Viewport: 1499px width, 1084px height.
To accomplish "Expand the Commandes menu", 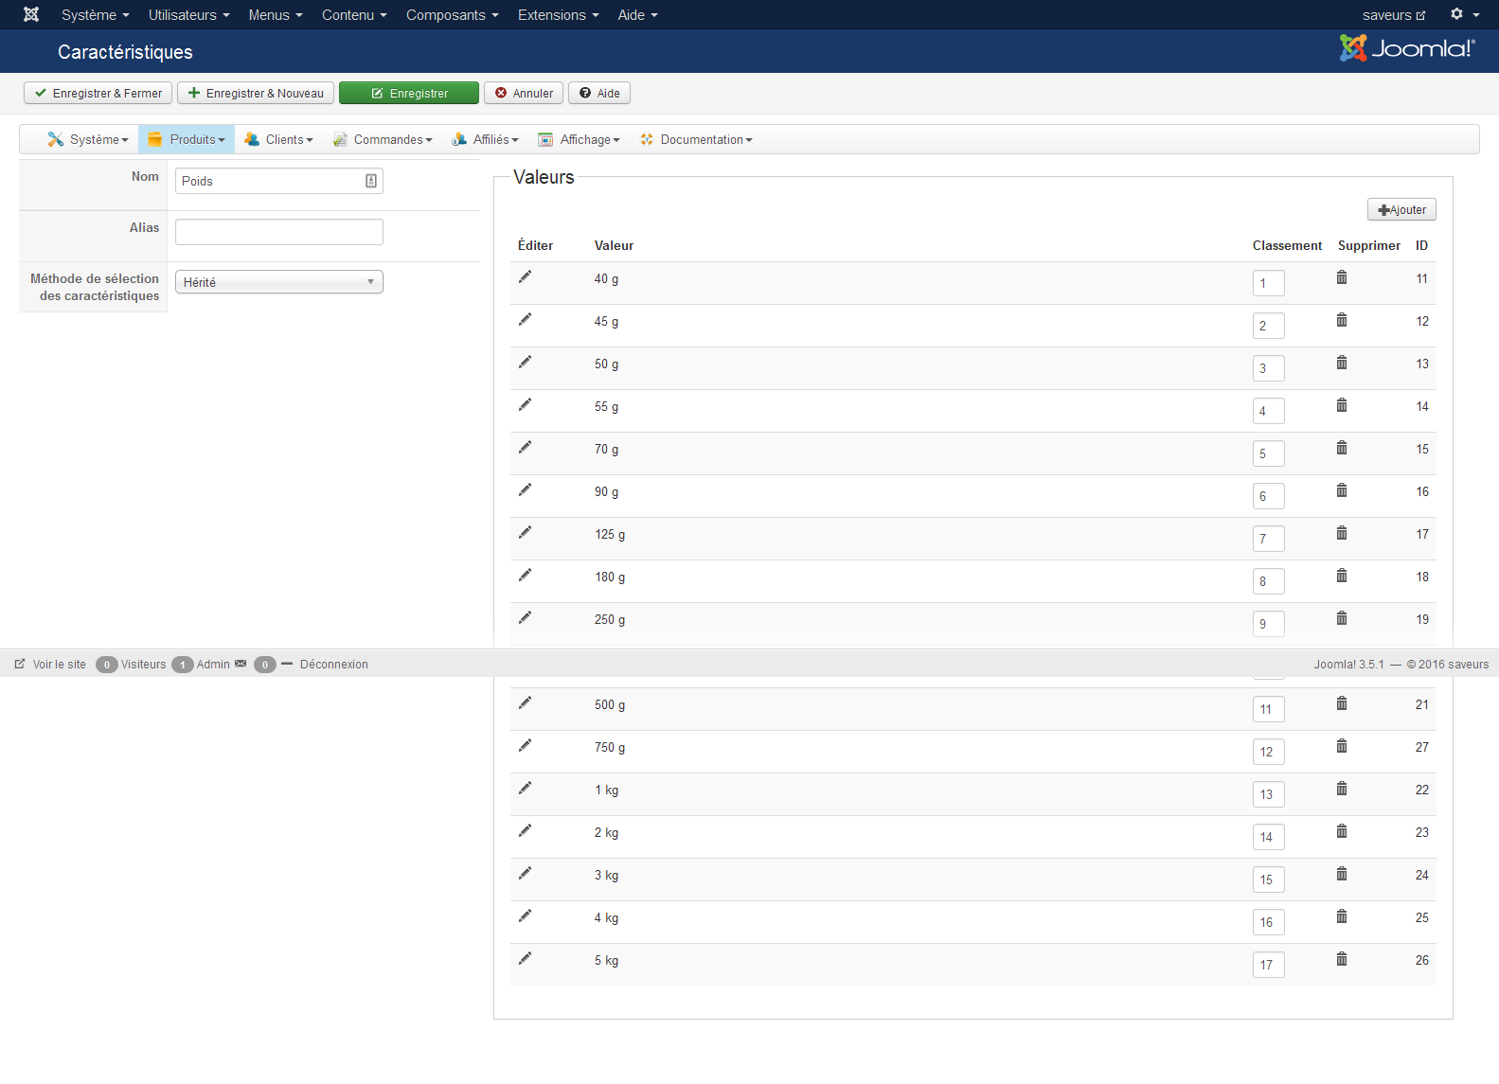I will pyautogui.click(x=383, y=139).
